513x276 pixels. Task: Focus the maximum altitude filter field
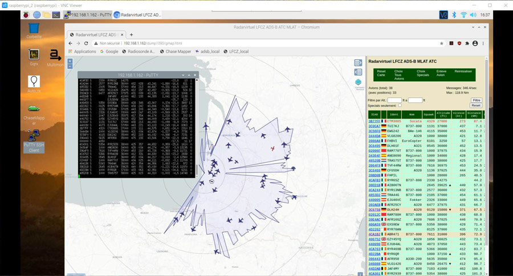point(415,100)
